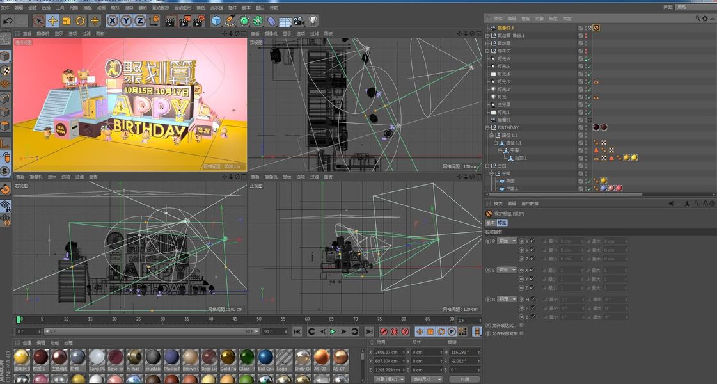Open the 标签 menu in the Object Manager

(553, 19)
